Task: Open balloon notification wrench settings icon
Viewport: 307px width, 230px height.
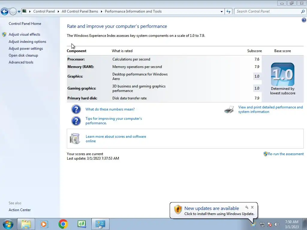Action: [247, 207]
